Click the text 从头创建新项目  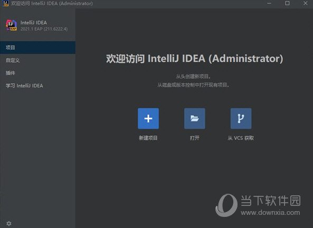[x=193, y=76]
